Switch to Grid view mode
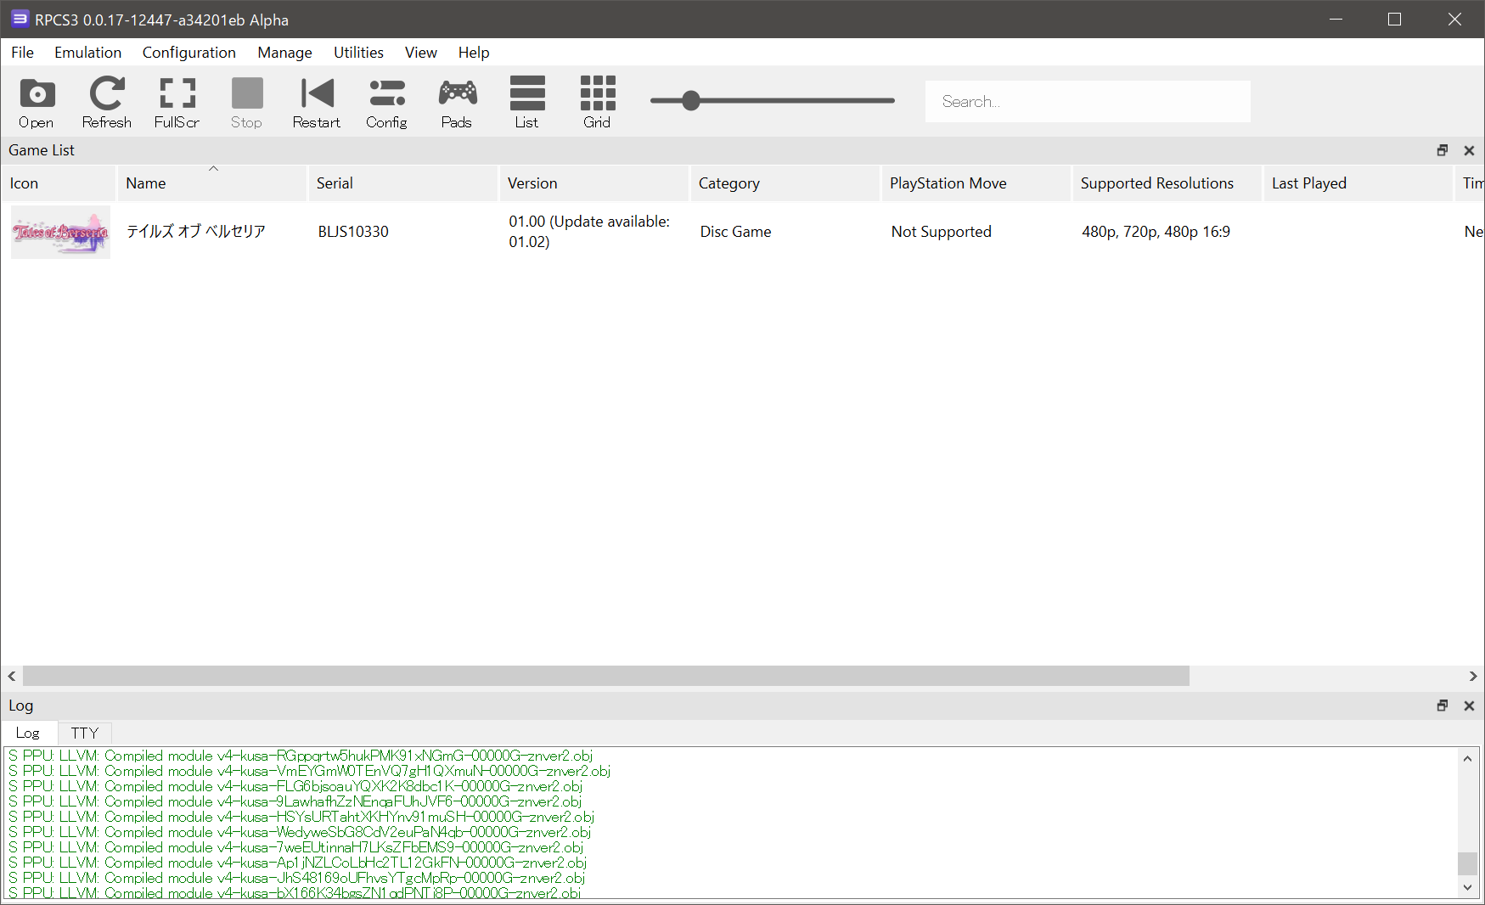1485x905 pixels. point(598,103)
